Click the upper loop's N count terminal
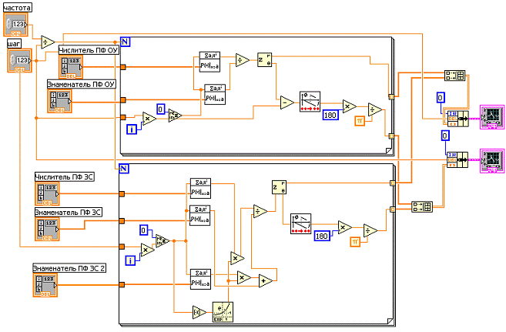The image size is (506, 332). (125, 41)
